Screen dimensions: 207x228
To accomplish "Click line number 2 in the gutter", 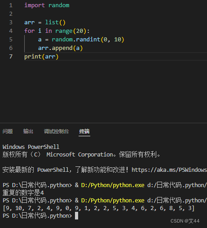I will [11, 14].
